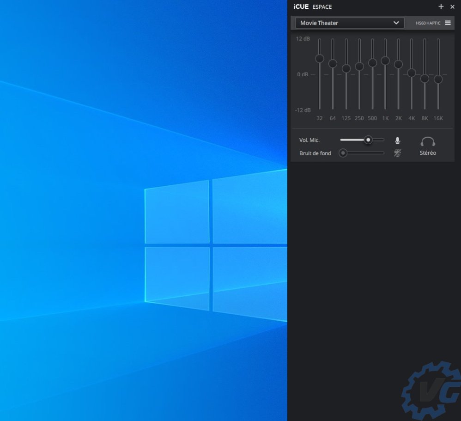Close the iCUE ESPACE panel

[453, 7]
